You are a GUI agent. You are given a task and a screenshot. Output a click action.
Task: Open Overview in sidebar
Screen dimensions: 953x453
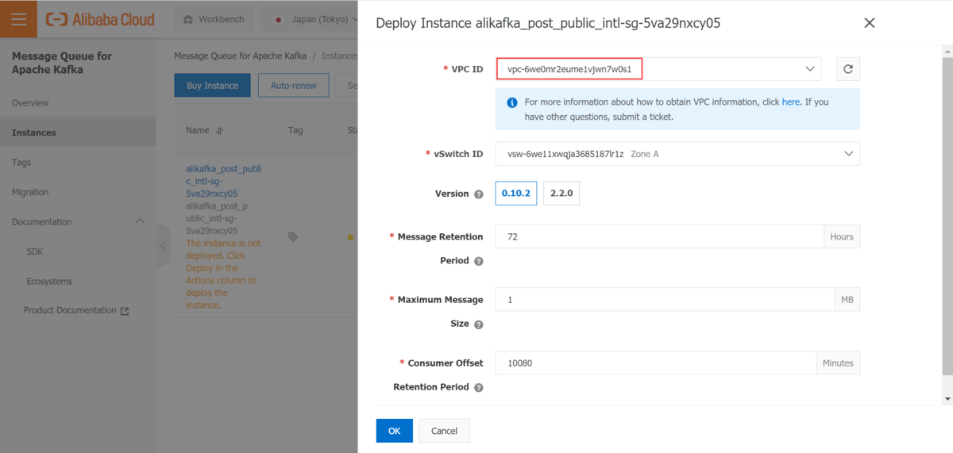click(x=30, y=103)
